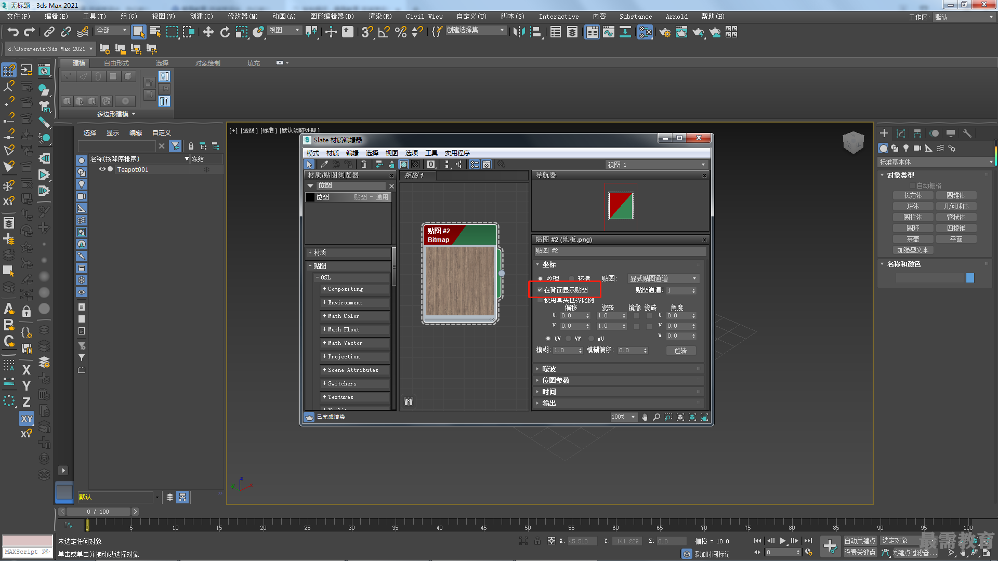Open the Curve Editor
Viewport: 998px width, 561px height.
tap(609, 32)
